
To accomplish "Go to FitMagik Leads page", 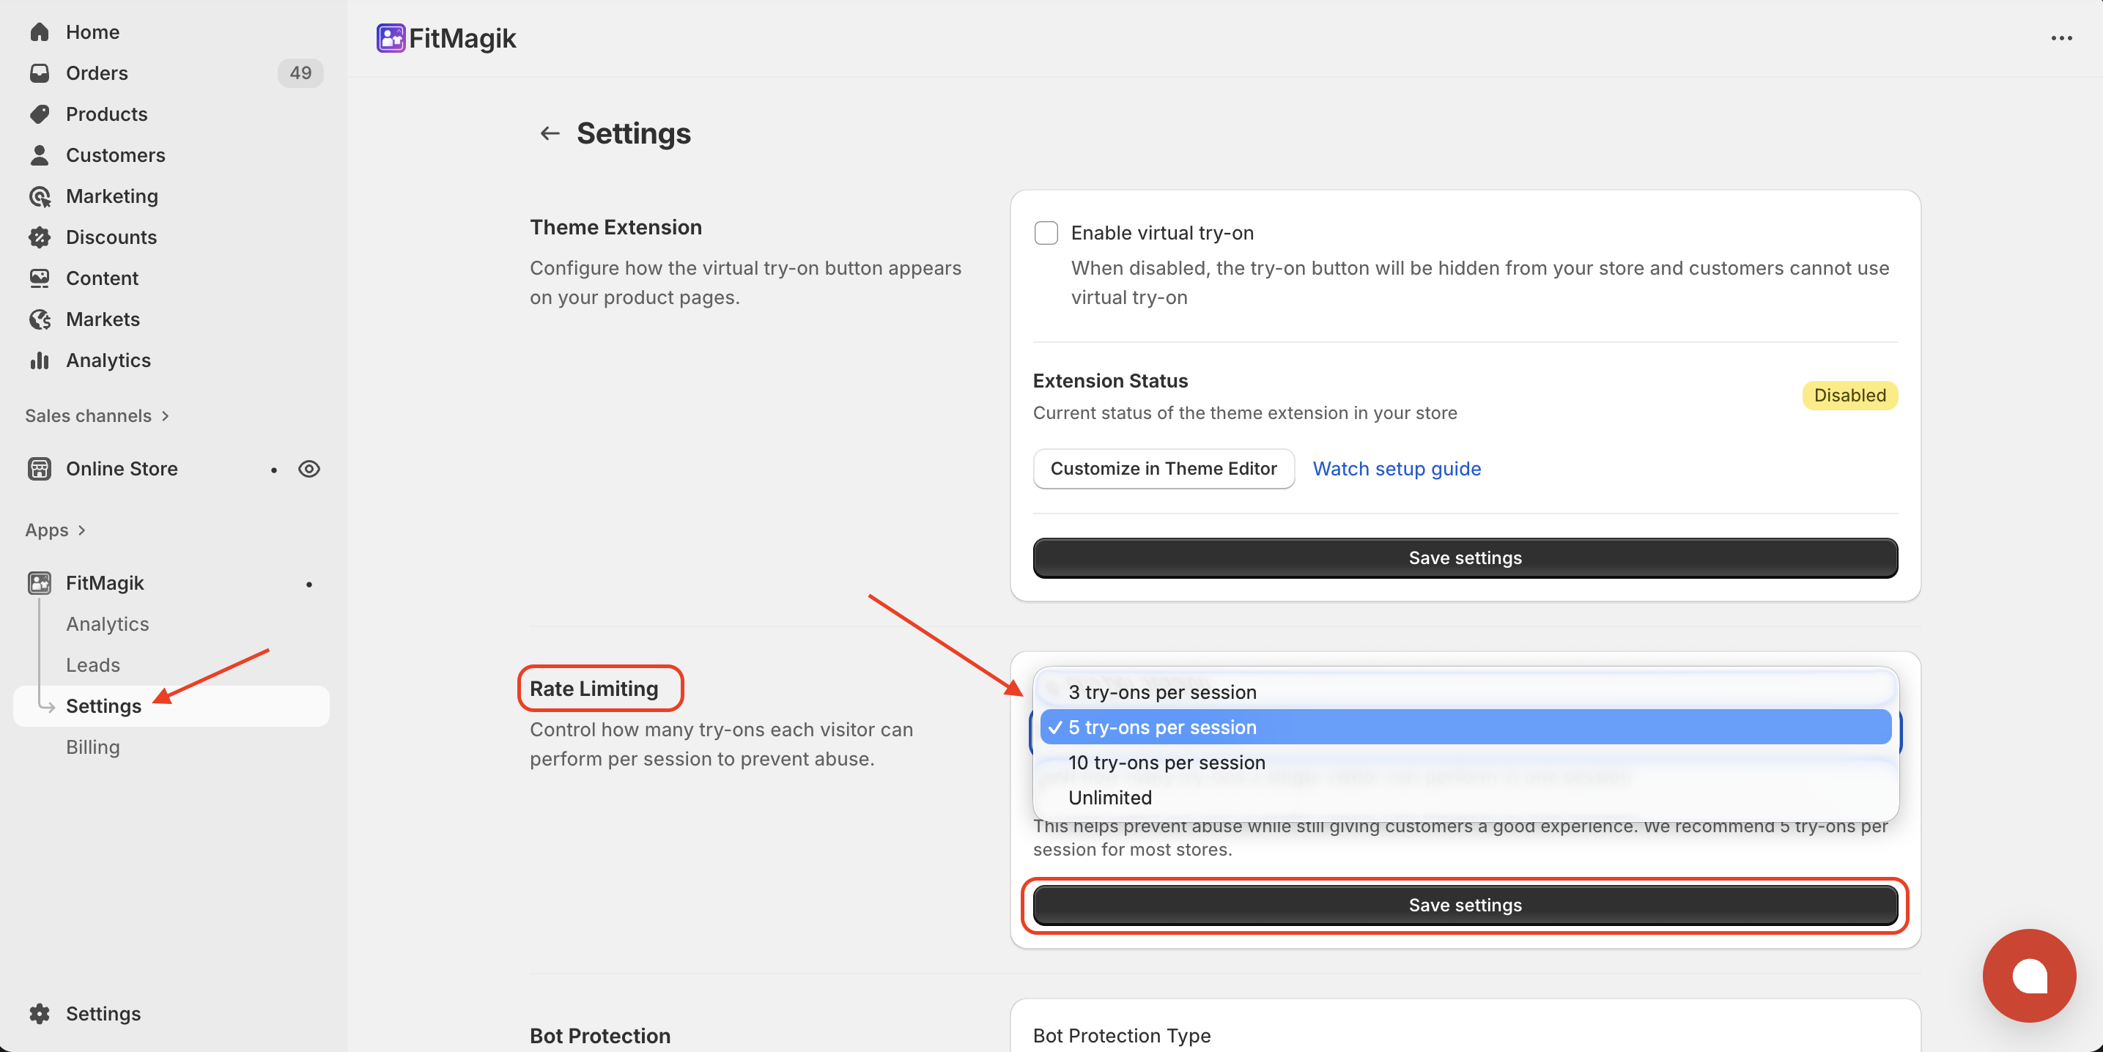I will click(x=92, y=664).
